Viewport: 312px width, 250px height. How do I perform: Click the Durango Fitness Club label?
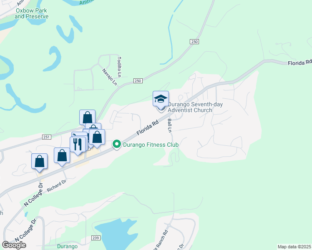(151, 145)
